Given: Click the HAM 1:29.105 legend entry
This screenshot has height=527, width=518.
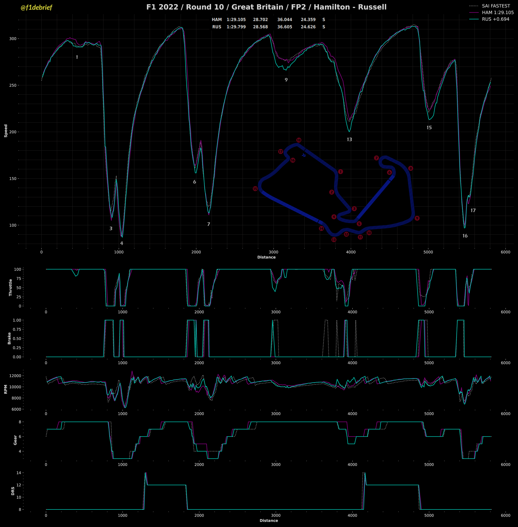Looking at the screenshot, I should 497,12.
